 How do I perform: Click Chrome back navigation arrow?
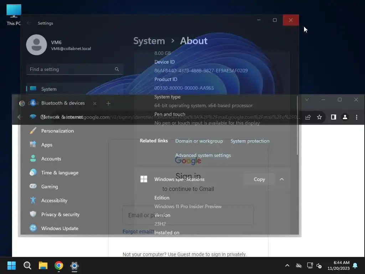[20, 117]
